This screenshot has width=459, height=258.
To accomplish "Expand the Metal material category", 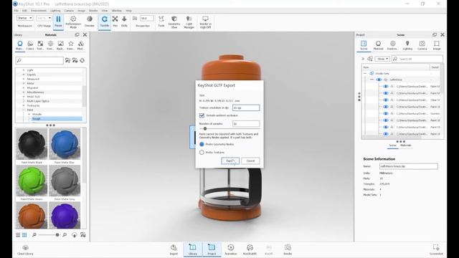I will (x=24, y=83).
